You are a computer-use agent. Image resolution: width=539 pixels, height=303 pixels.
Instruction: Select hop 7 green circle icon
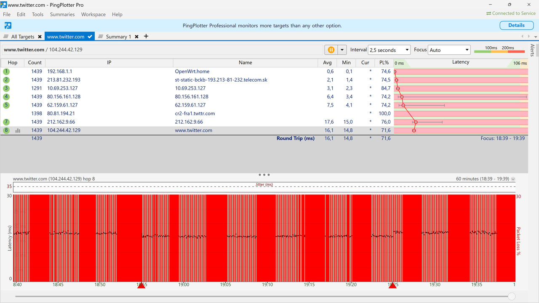click(6, 122)
